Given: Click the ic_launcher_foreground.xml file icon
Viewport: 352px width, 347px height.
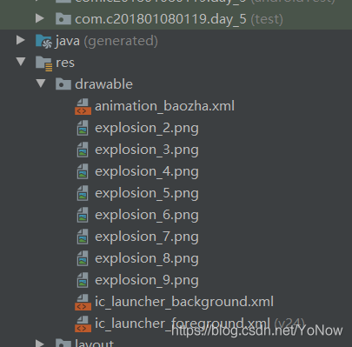Looking at the screenshot, I should [83, 324].
